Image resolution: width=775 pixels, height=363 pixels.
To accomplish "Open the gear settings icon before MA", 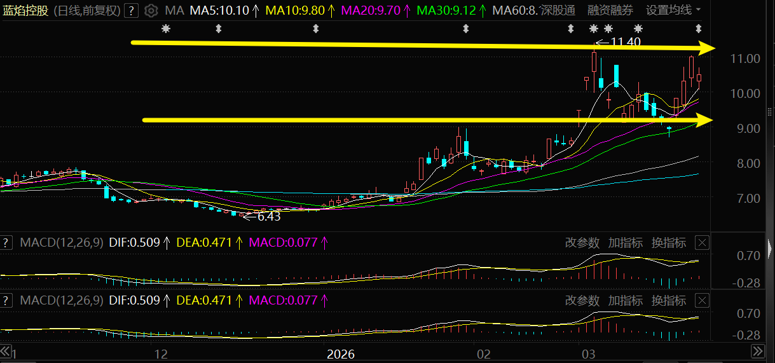I will click(x=151, y=11).
